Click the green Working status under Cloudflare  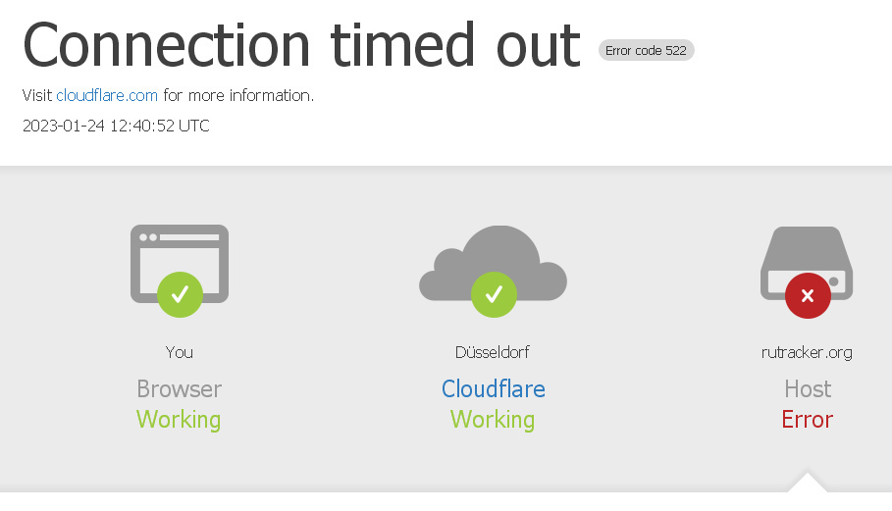point(493,420)
